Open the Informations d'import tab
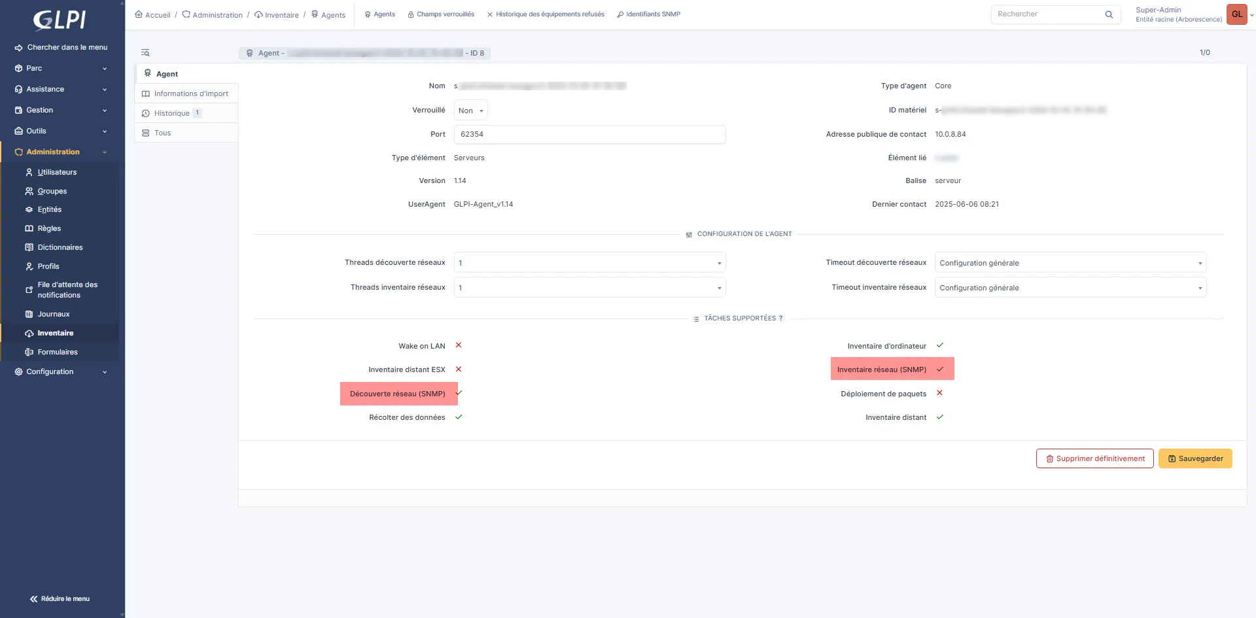This screenshot has height=618, width=1256. (x=190, y=94)
